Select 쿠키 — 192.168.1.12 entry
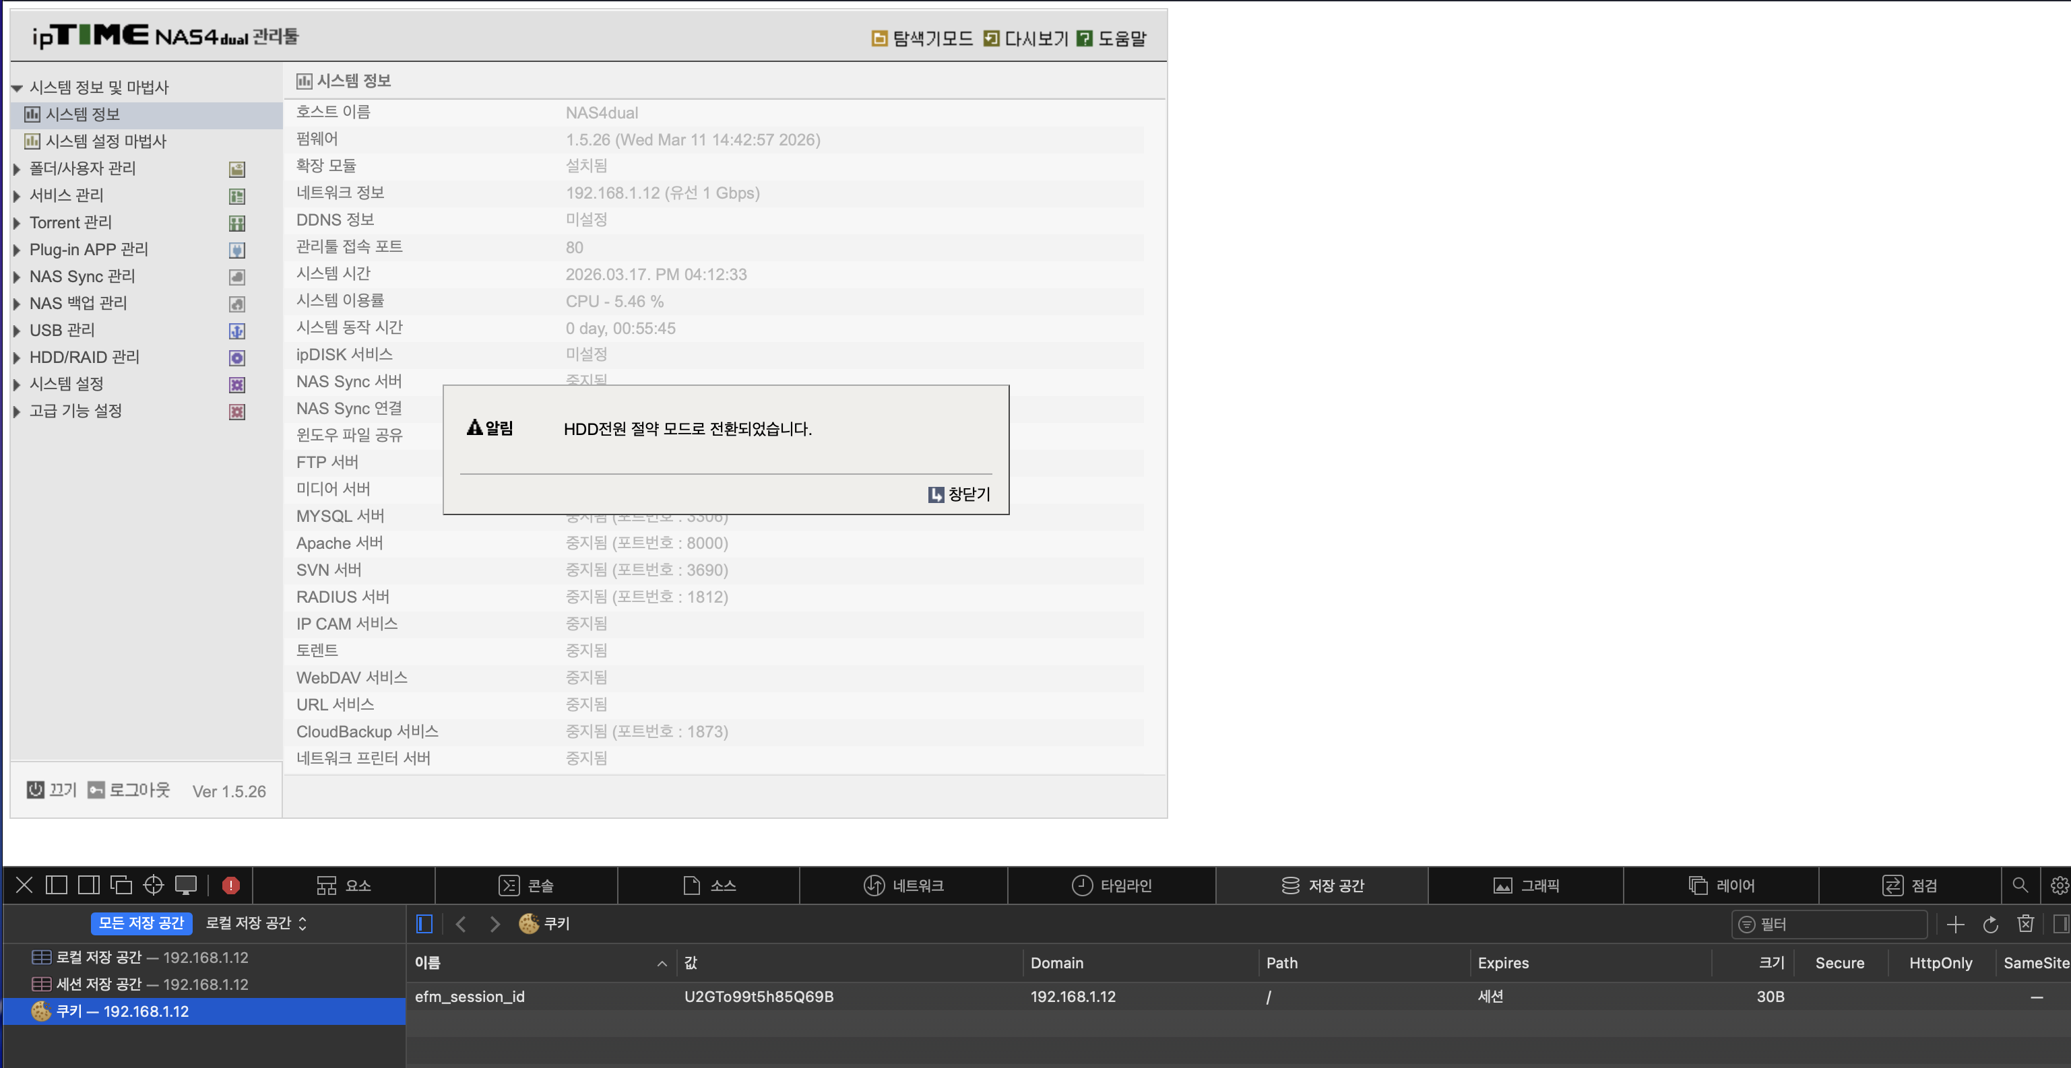Image resolution: width=2071 pixels, height=1068 pixels. coord(203,1011)
